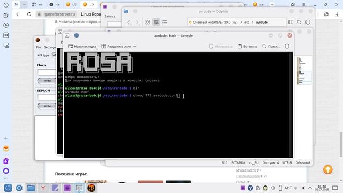Open Alisa assistant icon in browser sidebar
Screen dimensions: 343x193
(x=6, y=171)
